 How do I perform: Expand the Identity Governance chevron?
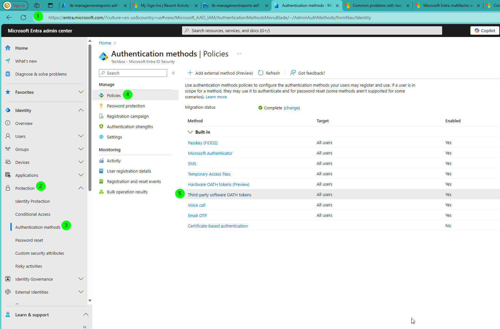tap(81, 279)
